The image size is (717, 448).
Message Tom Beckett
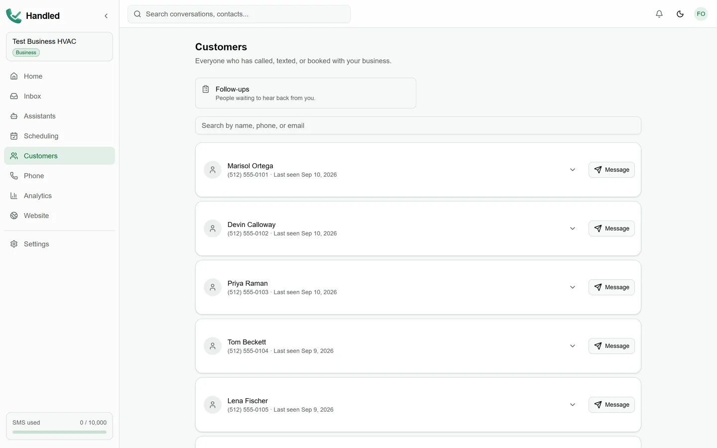[611, 346]
